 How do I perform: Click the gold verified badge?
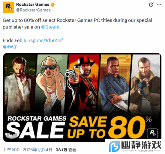coord(52,4)
